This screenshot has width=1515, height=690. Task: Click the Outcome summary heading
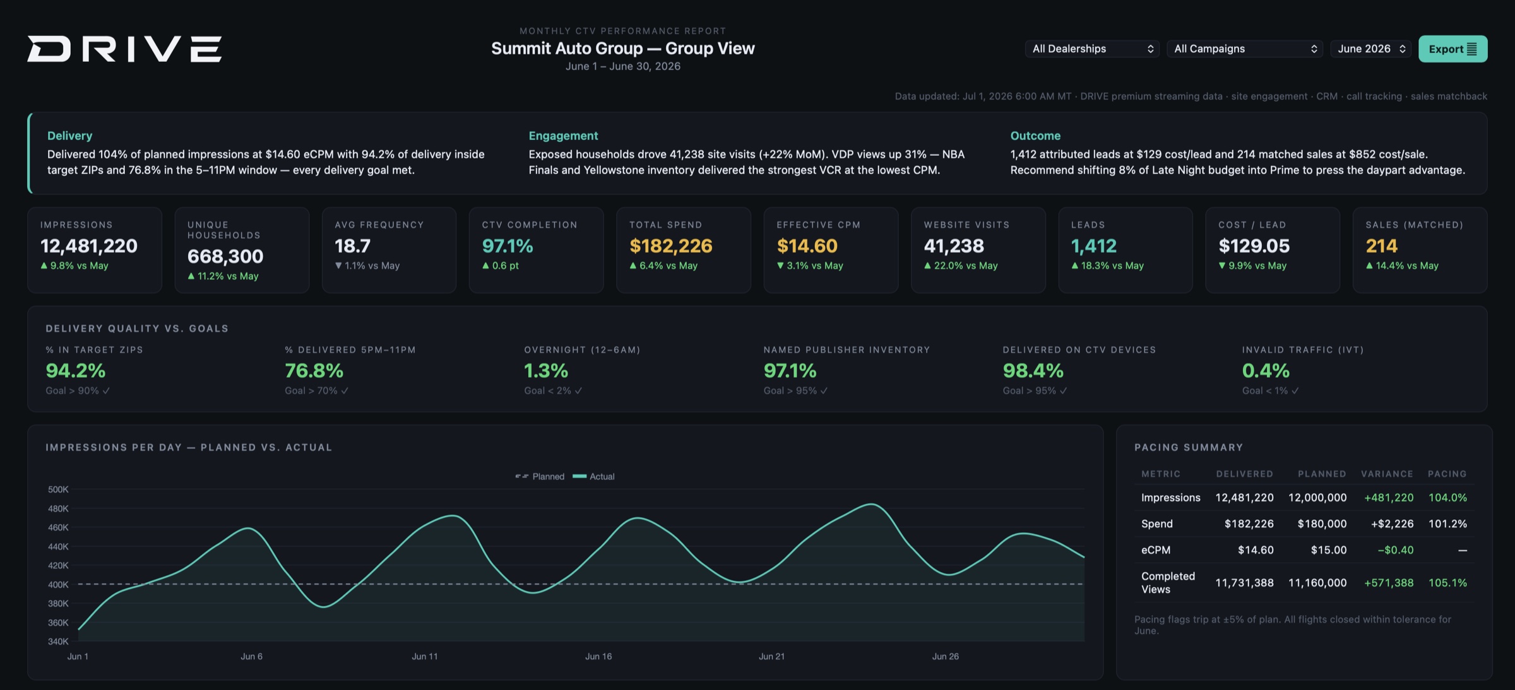pos(1035,136)
